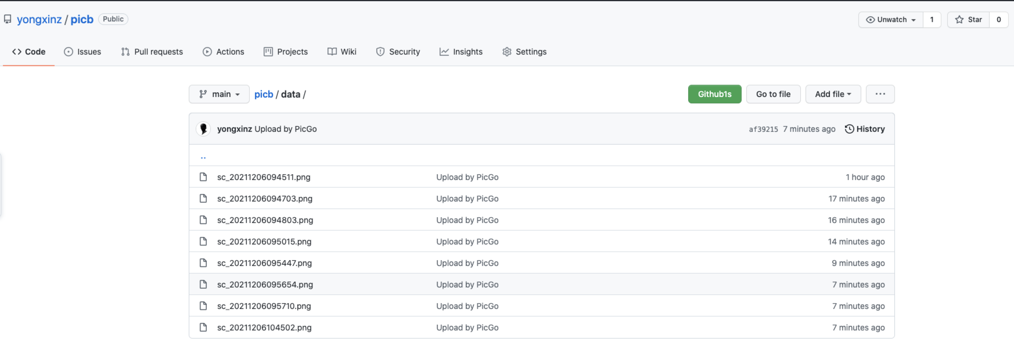Toggle Unwatch for this repository
This screenshot has height=356, width=1014.
point(891,20)
